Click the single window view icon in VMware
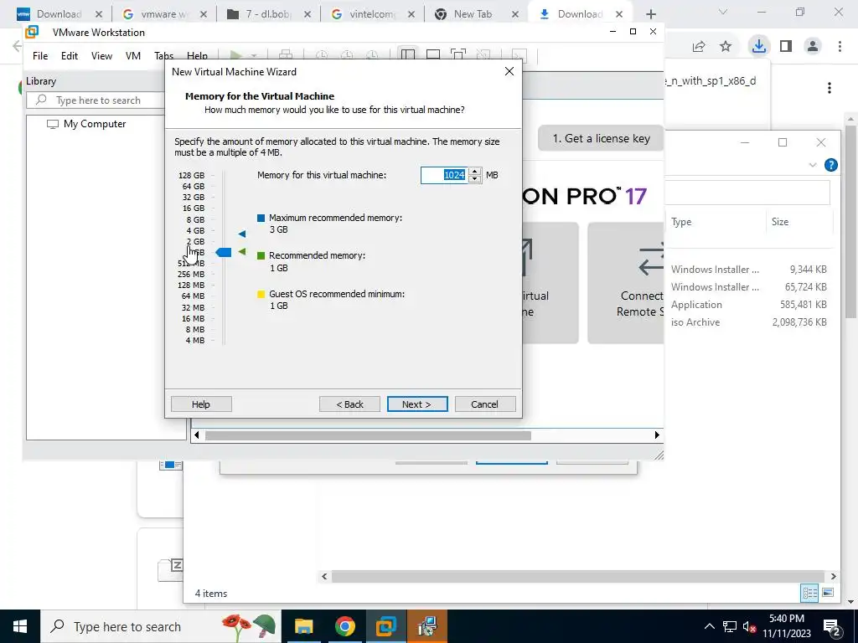The height and width of the screenshot is (643, 858). 433,55
